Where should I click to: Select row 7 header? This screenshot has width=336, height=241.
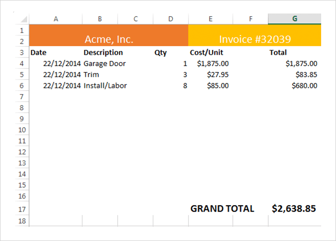tap(22, 96)
